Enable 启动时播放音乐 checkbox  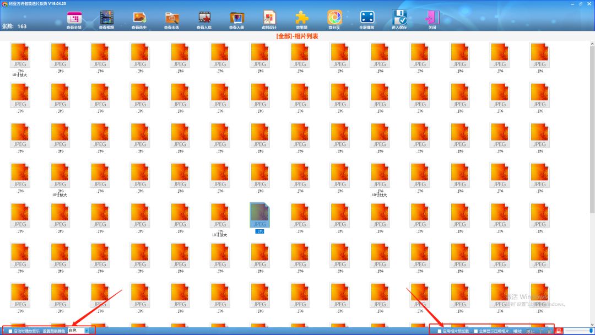(10, 331)
